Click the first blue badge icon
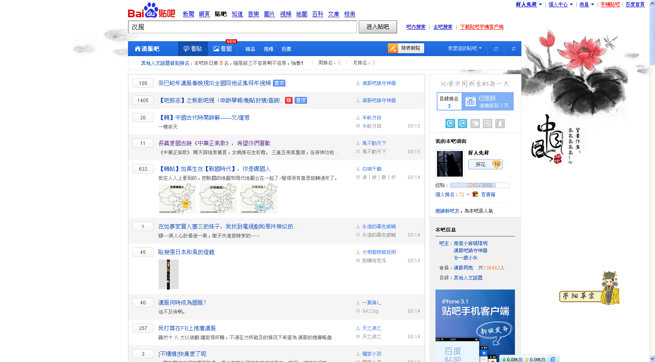 point(450,123)
